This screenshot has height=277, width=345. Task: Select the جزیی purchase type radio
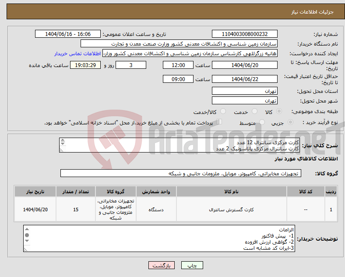pyautogui.click(x=290, y=122)
